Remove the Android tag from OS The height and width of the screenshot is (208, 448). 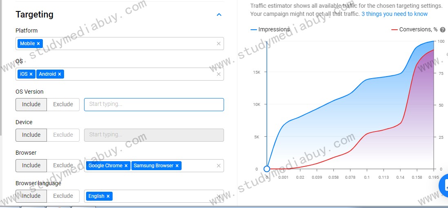[60, 74]
